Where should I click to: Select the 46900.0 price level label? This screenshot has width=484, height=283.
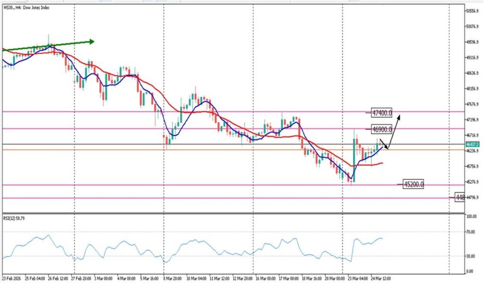tap(382, 129)
